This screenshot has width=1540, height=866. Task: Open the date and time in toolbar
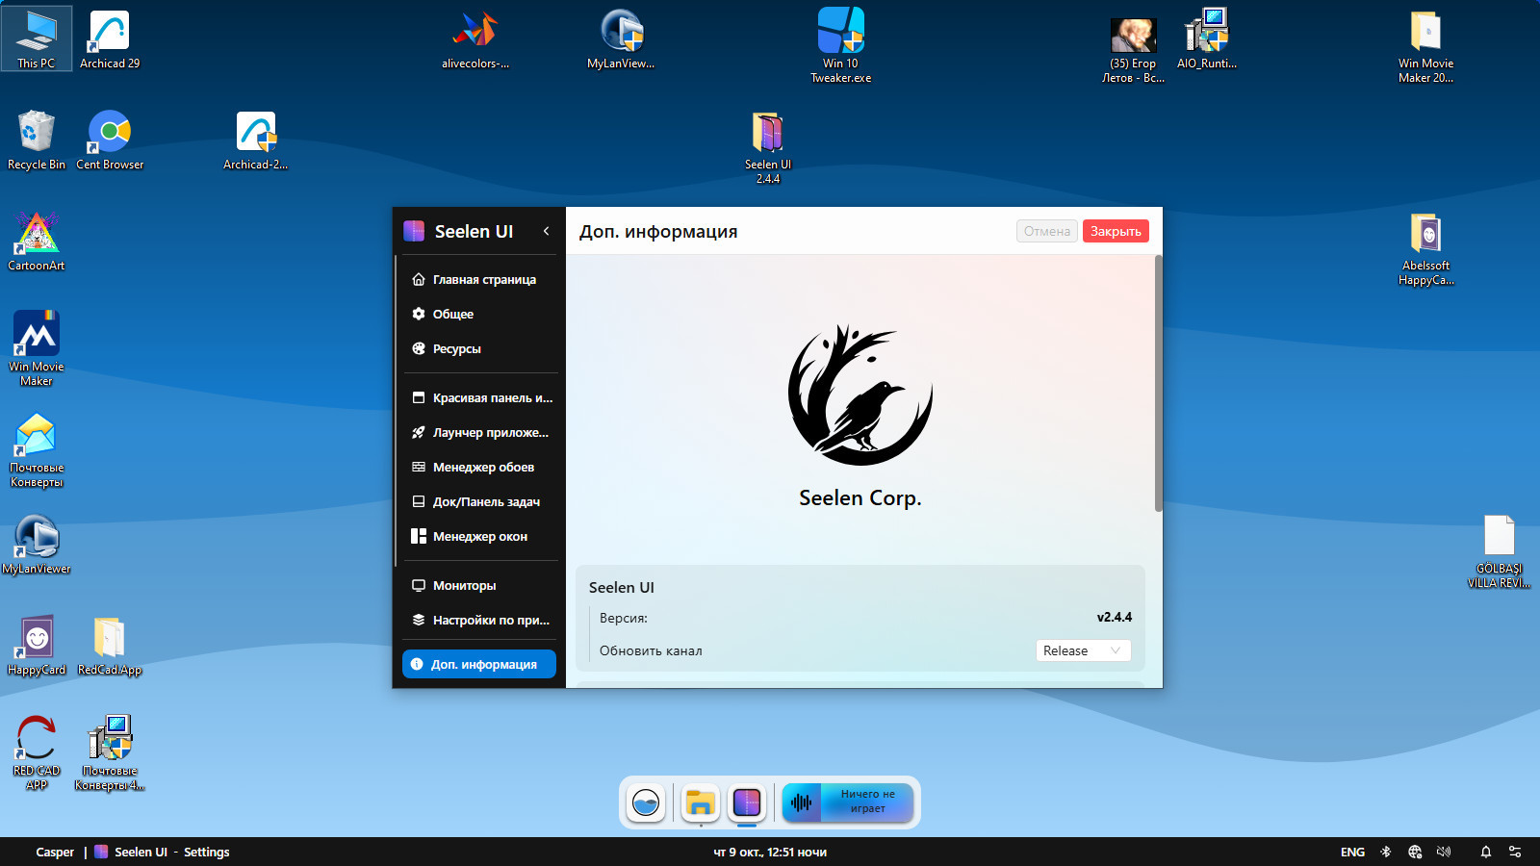(770, 852)
